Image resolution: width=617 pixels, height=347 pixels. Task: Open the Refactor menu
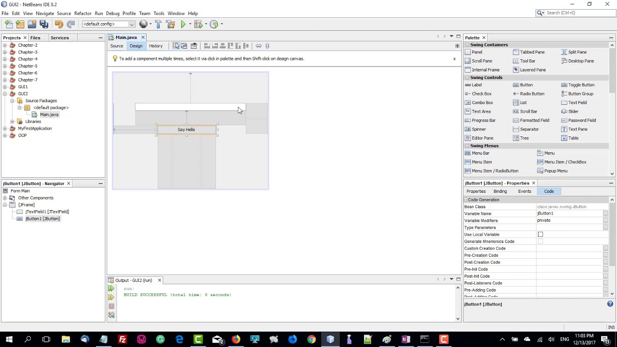(83, 13)
